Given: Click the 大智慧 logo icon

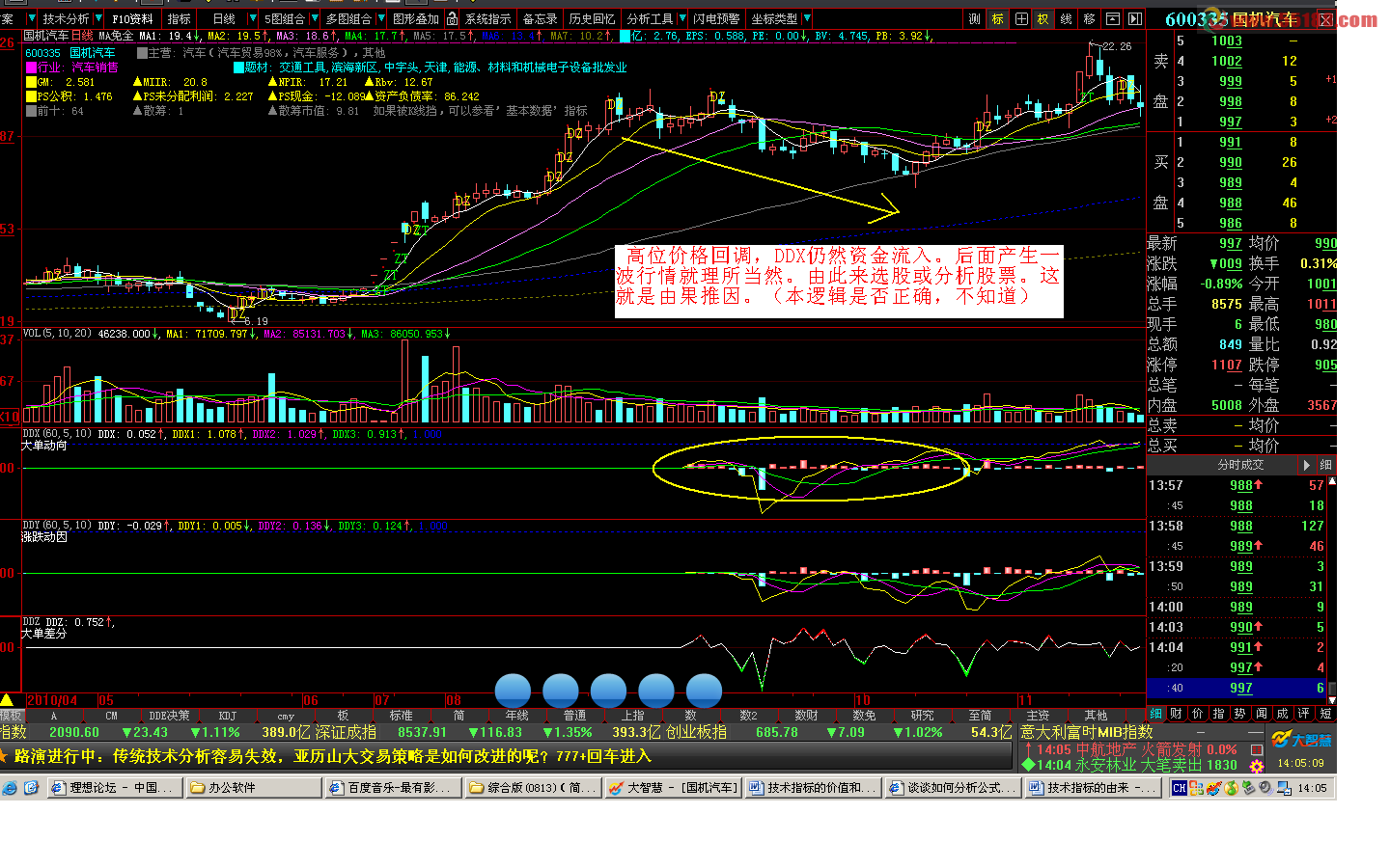Looking at the screenshot, I should tap(1301, 740).
